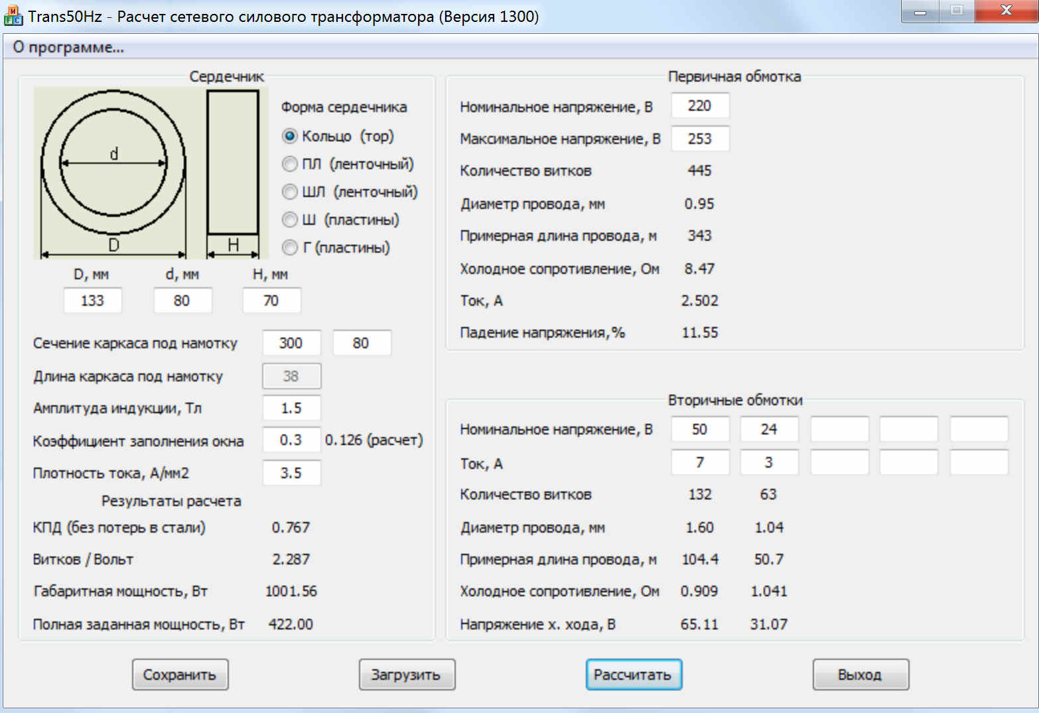The image size is (1039, 713).
Task: Focus the height H, мм field
Action: point(271,300)
